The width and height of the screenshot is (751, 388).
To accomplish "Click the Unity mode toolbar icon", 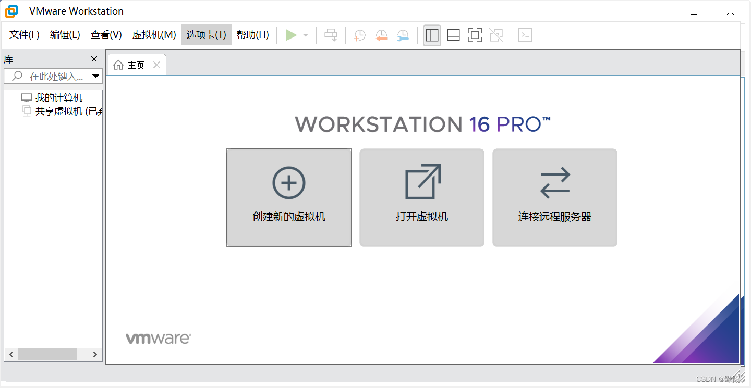I will pos(496,35).
